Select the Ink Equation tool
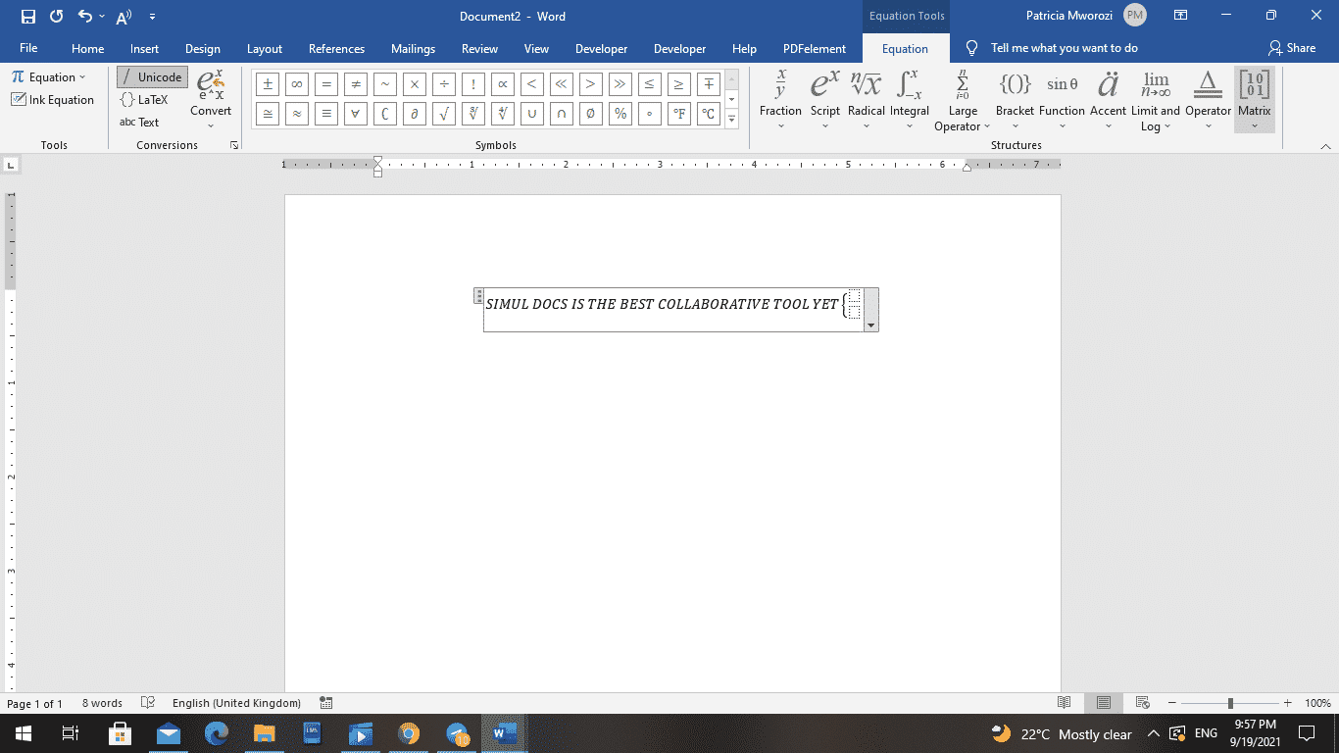This screenshot has height=753, width=1339. coord(54,99)
